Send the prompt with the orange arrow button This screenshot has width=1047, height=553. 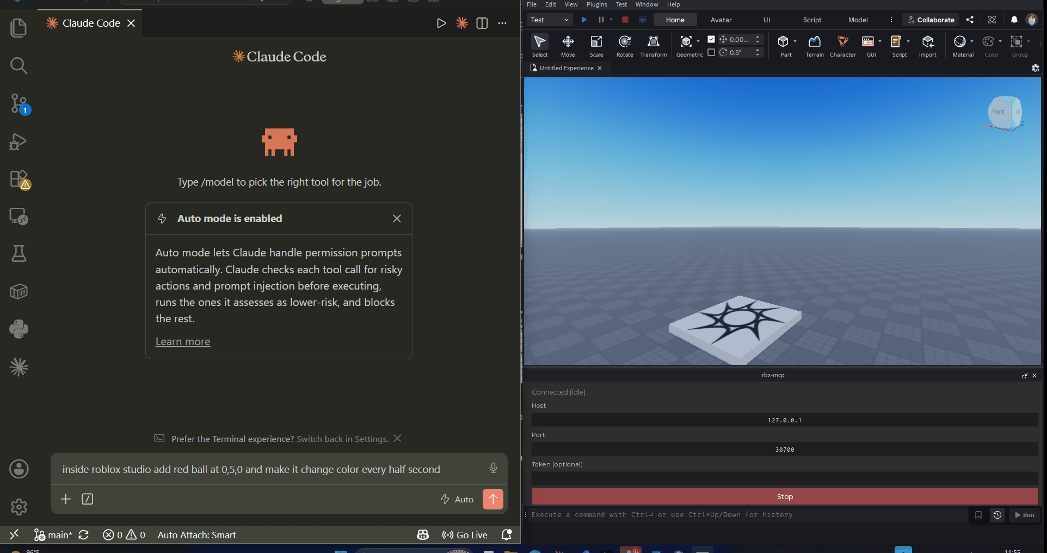tap(493, 499)
